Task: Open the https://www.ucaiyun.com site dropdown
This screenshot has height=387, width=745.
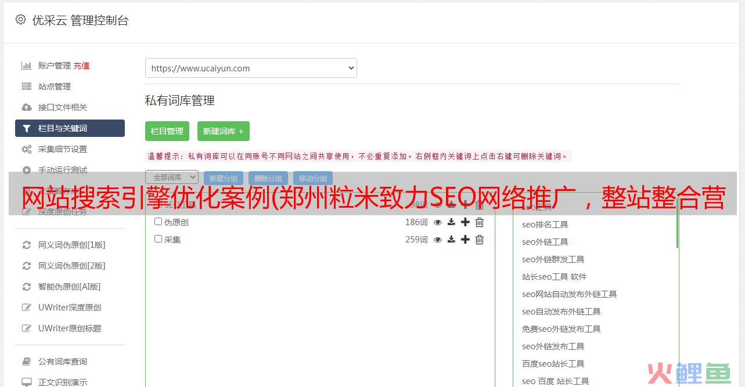Action: pyautogui.click(x=251, y=68)
